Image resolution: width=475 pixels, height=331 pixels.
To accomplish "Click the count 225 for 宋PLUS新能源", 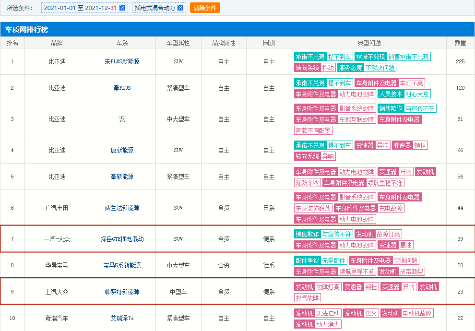I will coord(460,61).
